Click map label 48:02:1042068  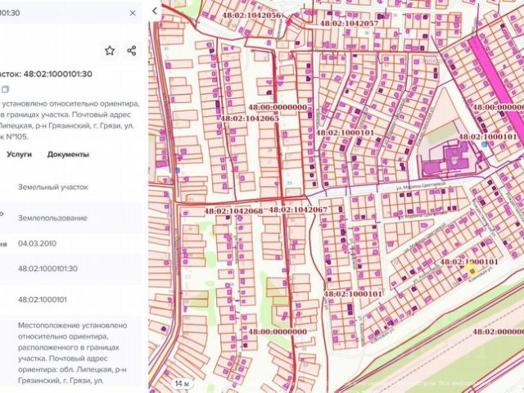pyautogui.click(x=233, y=211)
